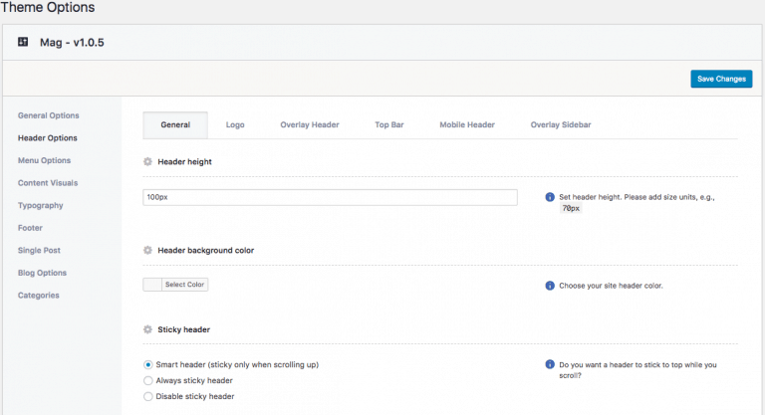Click the info icon for header height hint
Viewport: 765px width, 415px height.
[x=550, y=197]
